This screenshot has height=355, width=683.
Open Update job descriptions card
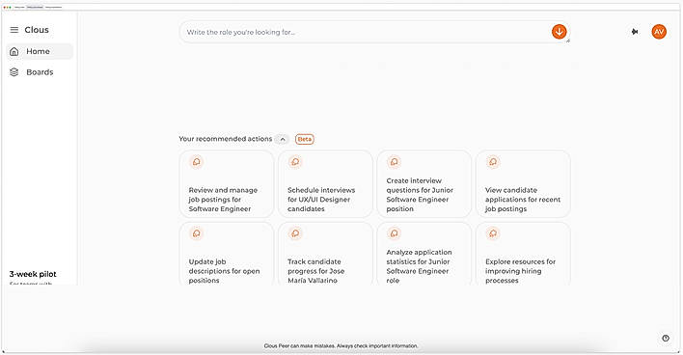pos(227,254)
